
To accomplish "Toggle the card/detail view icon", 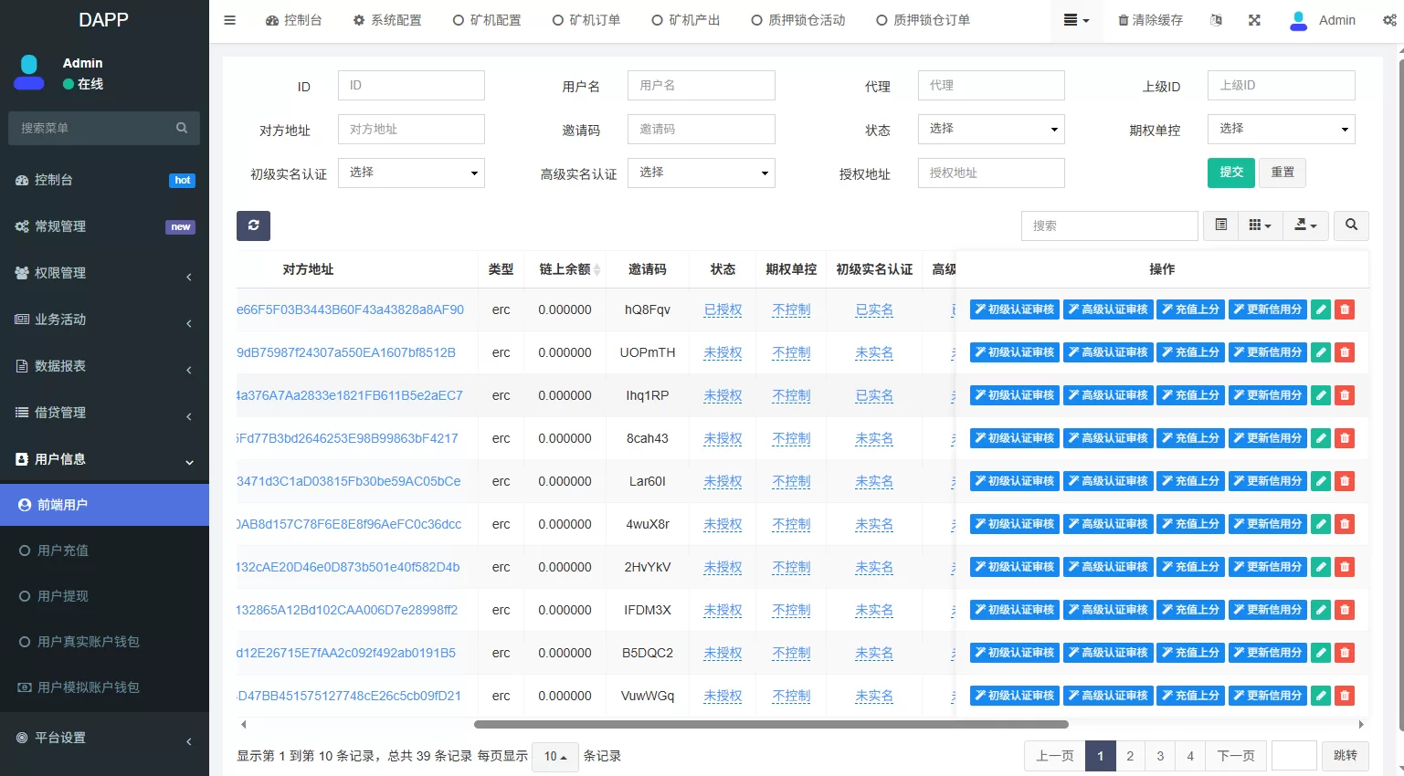I will point(1220,225).
